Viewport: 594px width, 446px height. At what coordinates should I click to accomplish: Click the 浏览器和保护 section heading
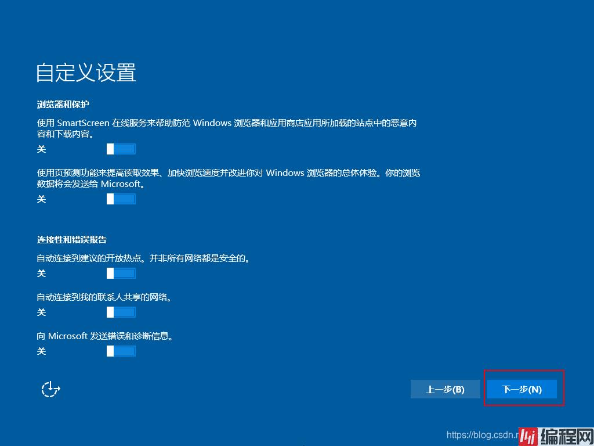click(x=63, y=105)
